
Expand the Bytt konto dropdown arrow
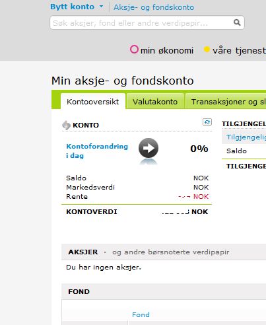(101, 7)
